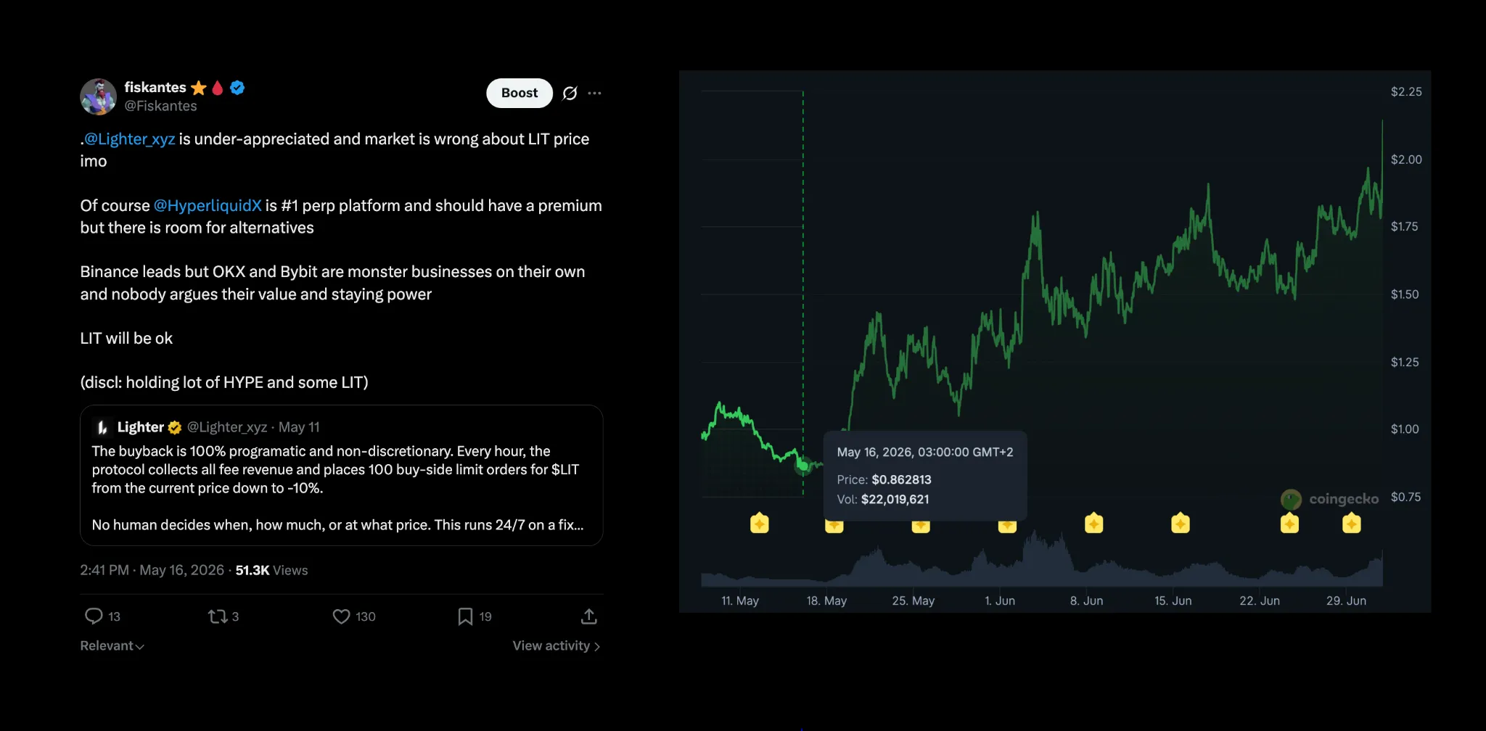Click the event marker near 29. Jun
This screenshot has height=731, width=1486.
coord(1352,523)
